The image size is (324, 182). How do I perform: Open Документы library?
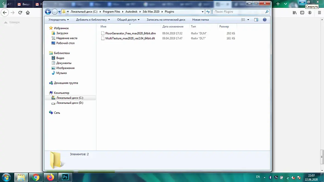[x=64, y=63]
